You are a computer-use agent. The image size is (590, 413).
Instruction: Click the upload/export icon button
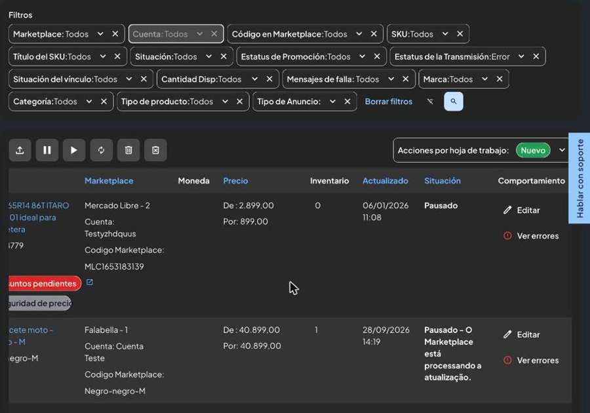coord(20,150)
